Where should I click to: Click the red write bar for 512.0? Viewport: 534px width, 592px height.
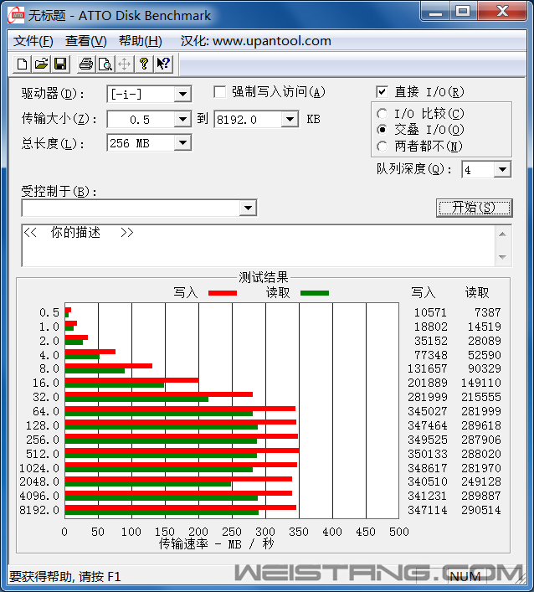(182, 450)
